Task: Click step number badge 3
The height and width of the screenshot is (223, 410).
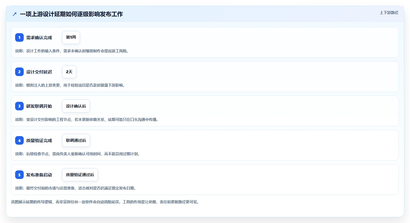Action: [x=19, y=106]
